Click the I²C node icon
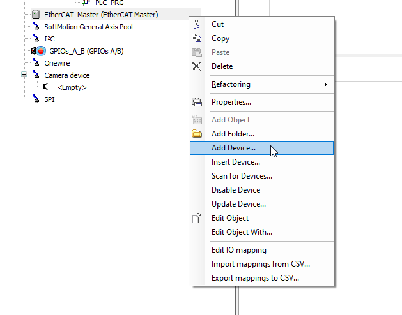Screen dimensions: 402x315 click(36, 39)
